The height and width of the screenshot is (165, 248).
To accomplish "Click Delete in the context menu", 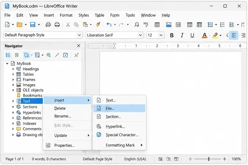I will pos(67,108).
